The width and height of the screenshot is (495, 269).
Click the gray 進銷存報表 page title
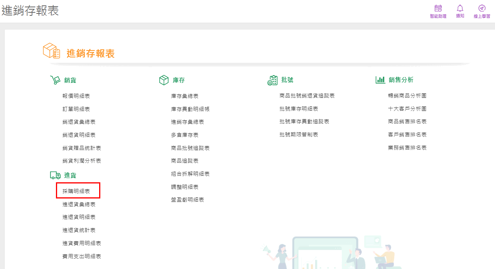click(x=30, y=11)
